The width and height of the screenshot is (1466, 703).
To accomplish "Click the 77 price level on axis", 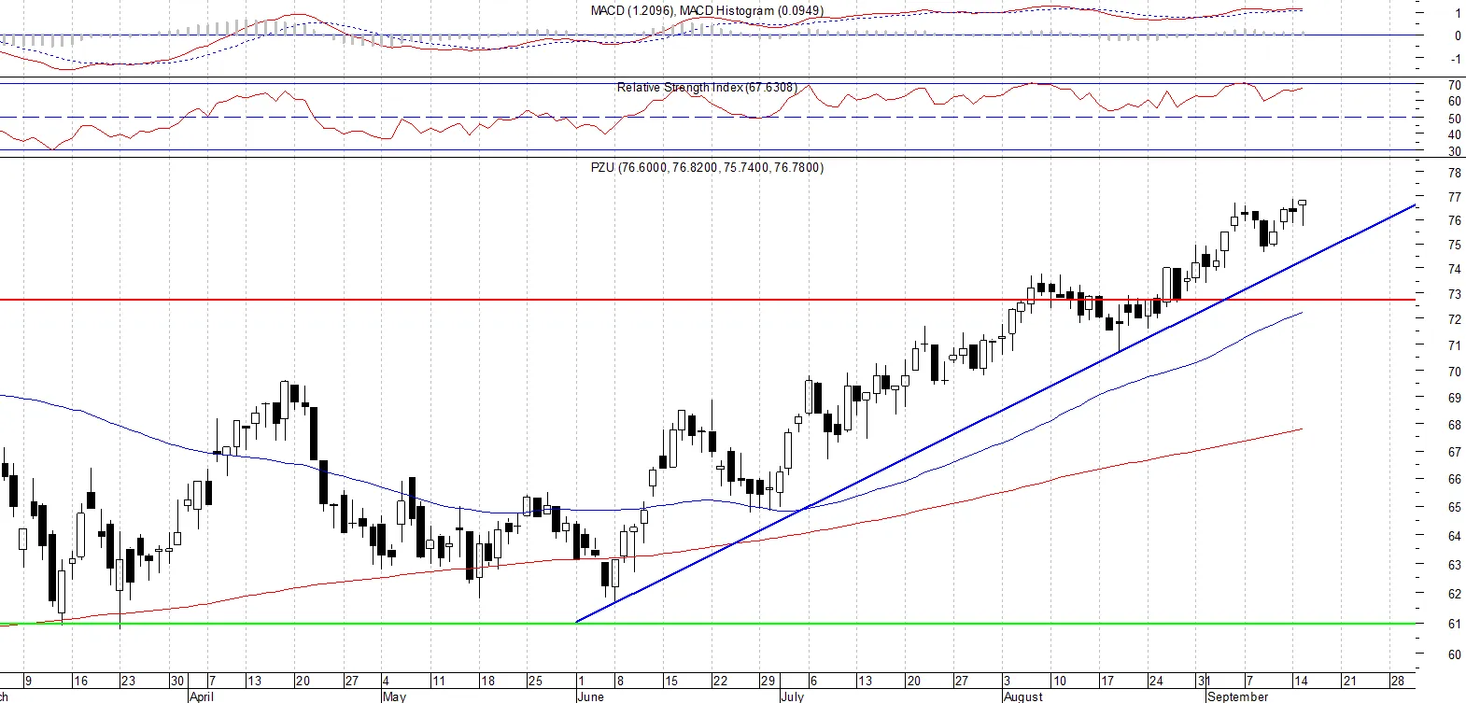I will tap(1454, 198).
